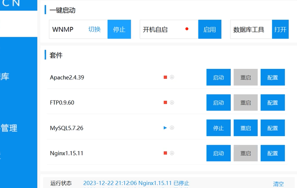Viewport: 297px width, 188px height.
Task: Open the 管理 section in left sidebar
Action: [9, 128]
